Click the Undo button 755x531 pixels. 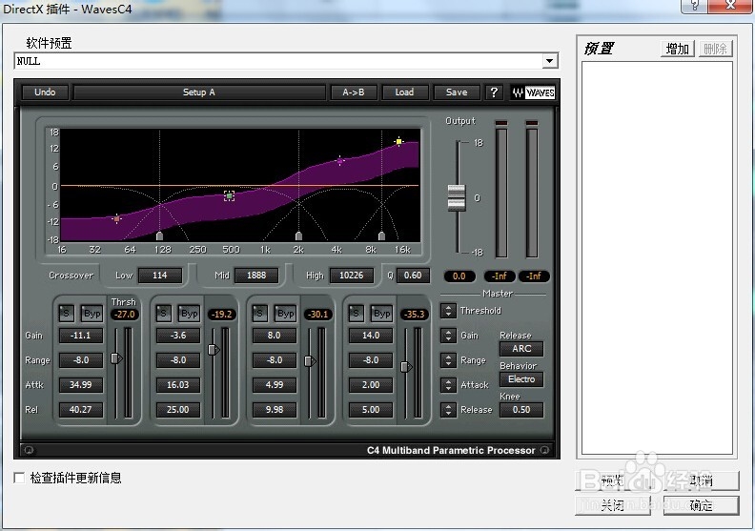(x=45, y=92)
